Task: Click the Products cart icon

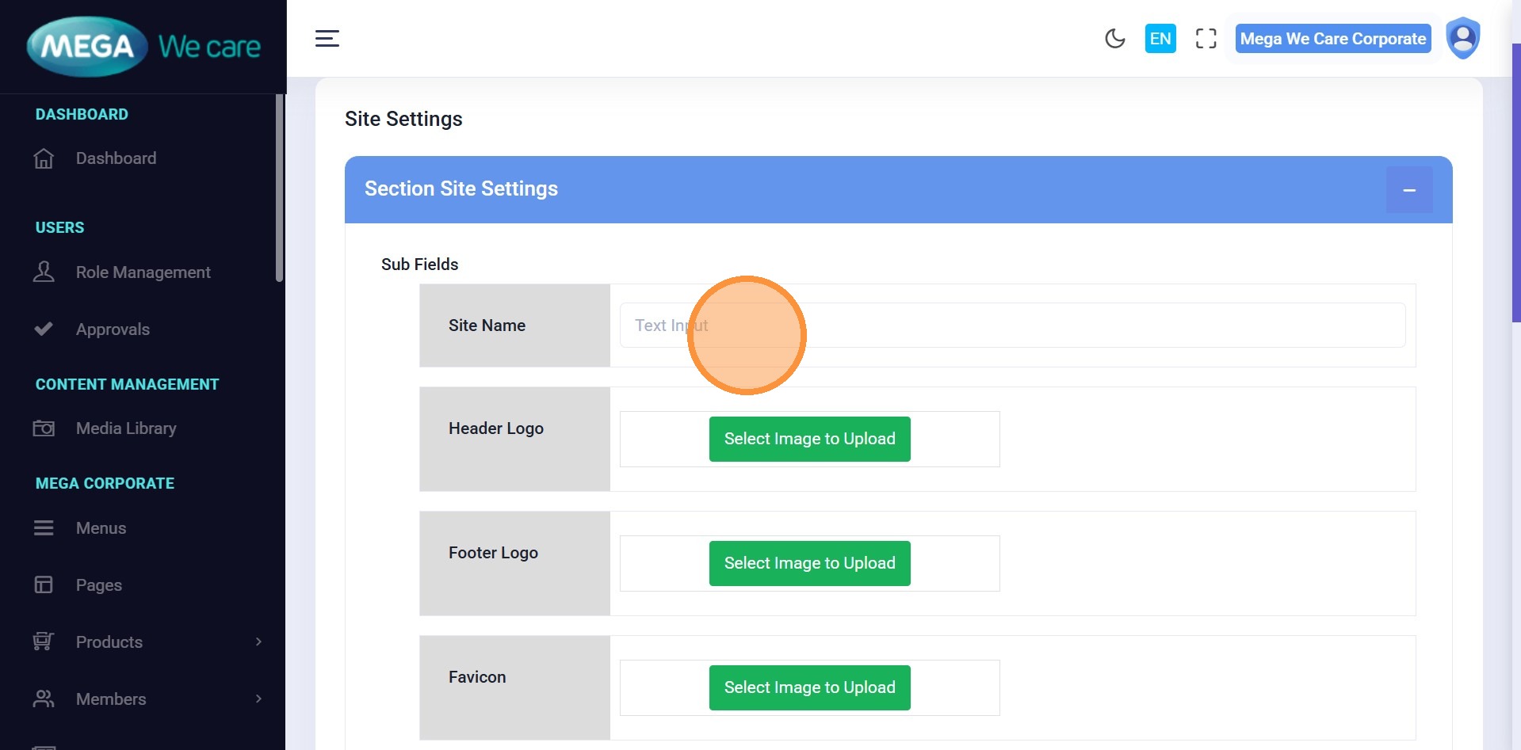Action: coord(44,641)
